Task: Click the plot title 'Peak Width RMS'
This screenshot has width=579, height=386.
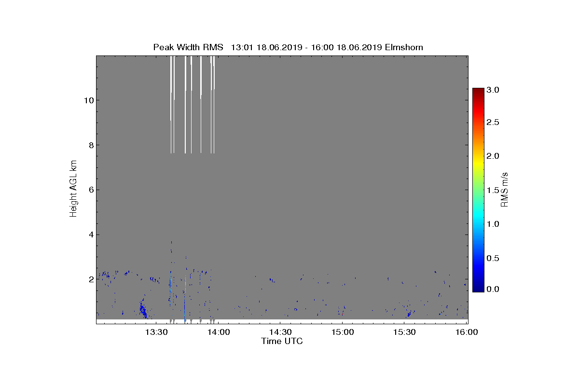Action: click(188, 47)
